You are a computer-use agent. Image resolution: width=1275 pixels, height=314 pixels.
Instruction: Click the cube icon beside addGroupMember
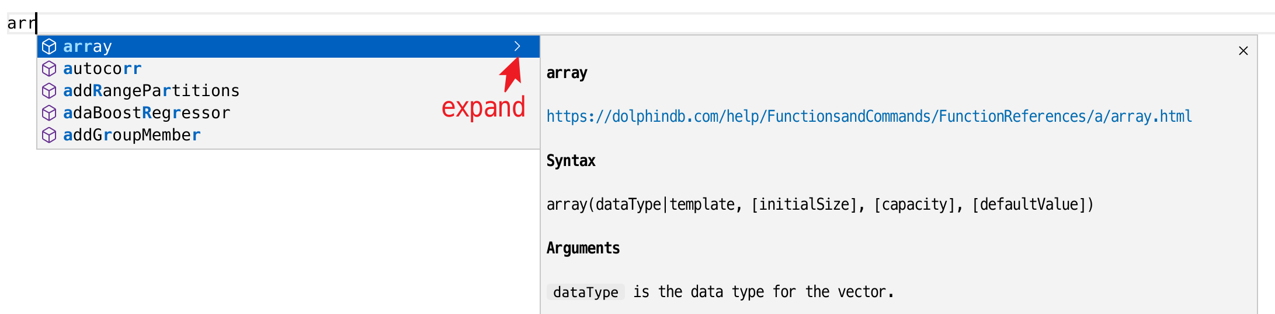pyautogui.click(x=49, y=135)
